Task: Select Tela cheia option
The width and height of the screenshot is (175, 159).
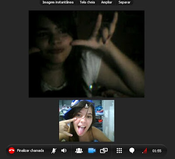Action: tap(87, 2)
